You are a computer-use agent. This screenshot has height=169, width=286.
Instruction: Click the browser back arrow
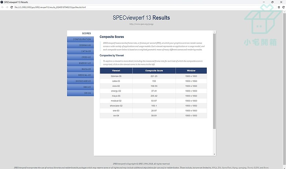2,7
